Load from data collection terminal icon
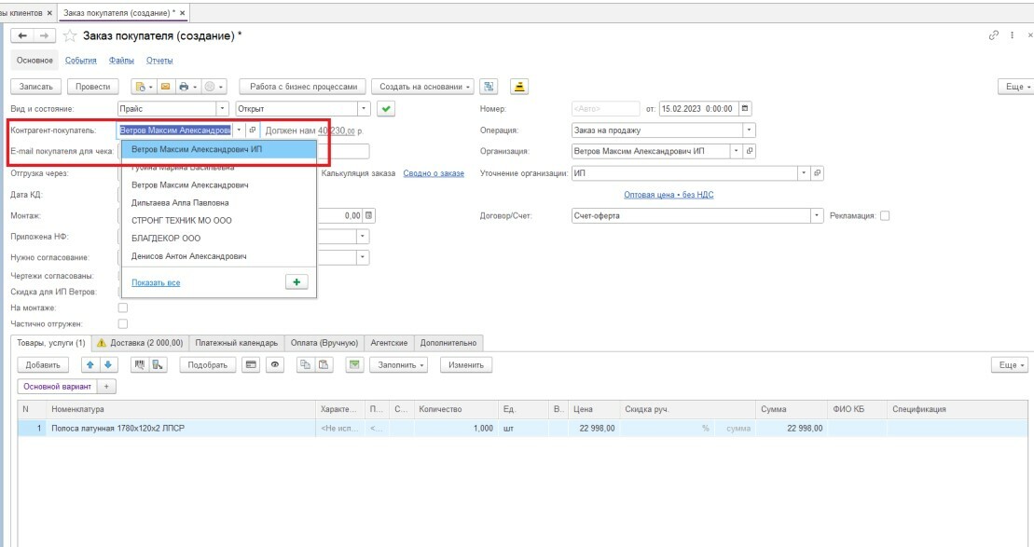This screenshot has height=547, width=1034. click(158, 364)
